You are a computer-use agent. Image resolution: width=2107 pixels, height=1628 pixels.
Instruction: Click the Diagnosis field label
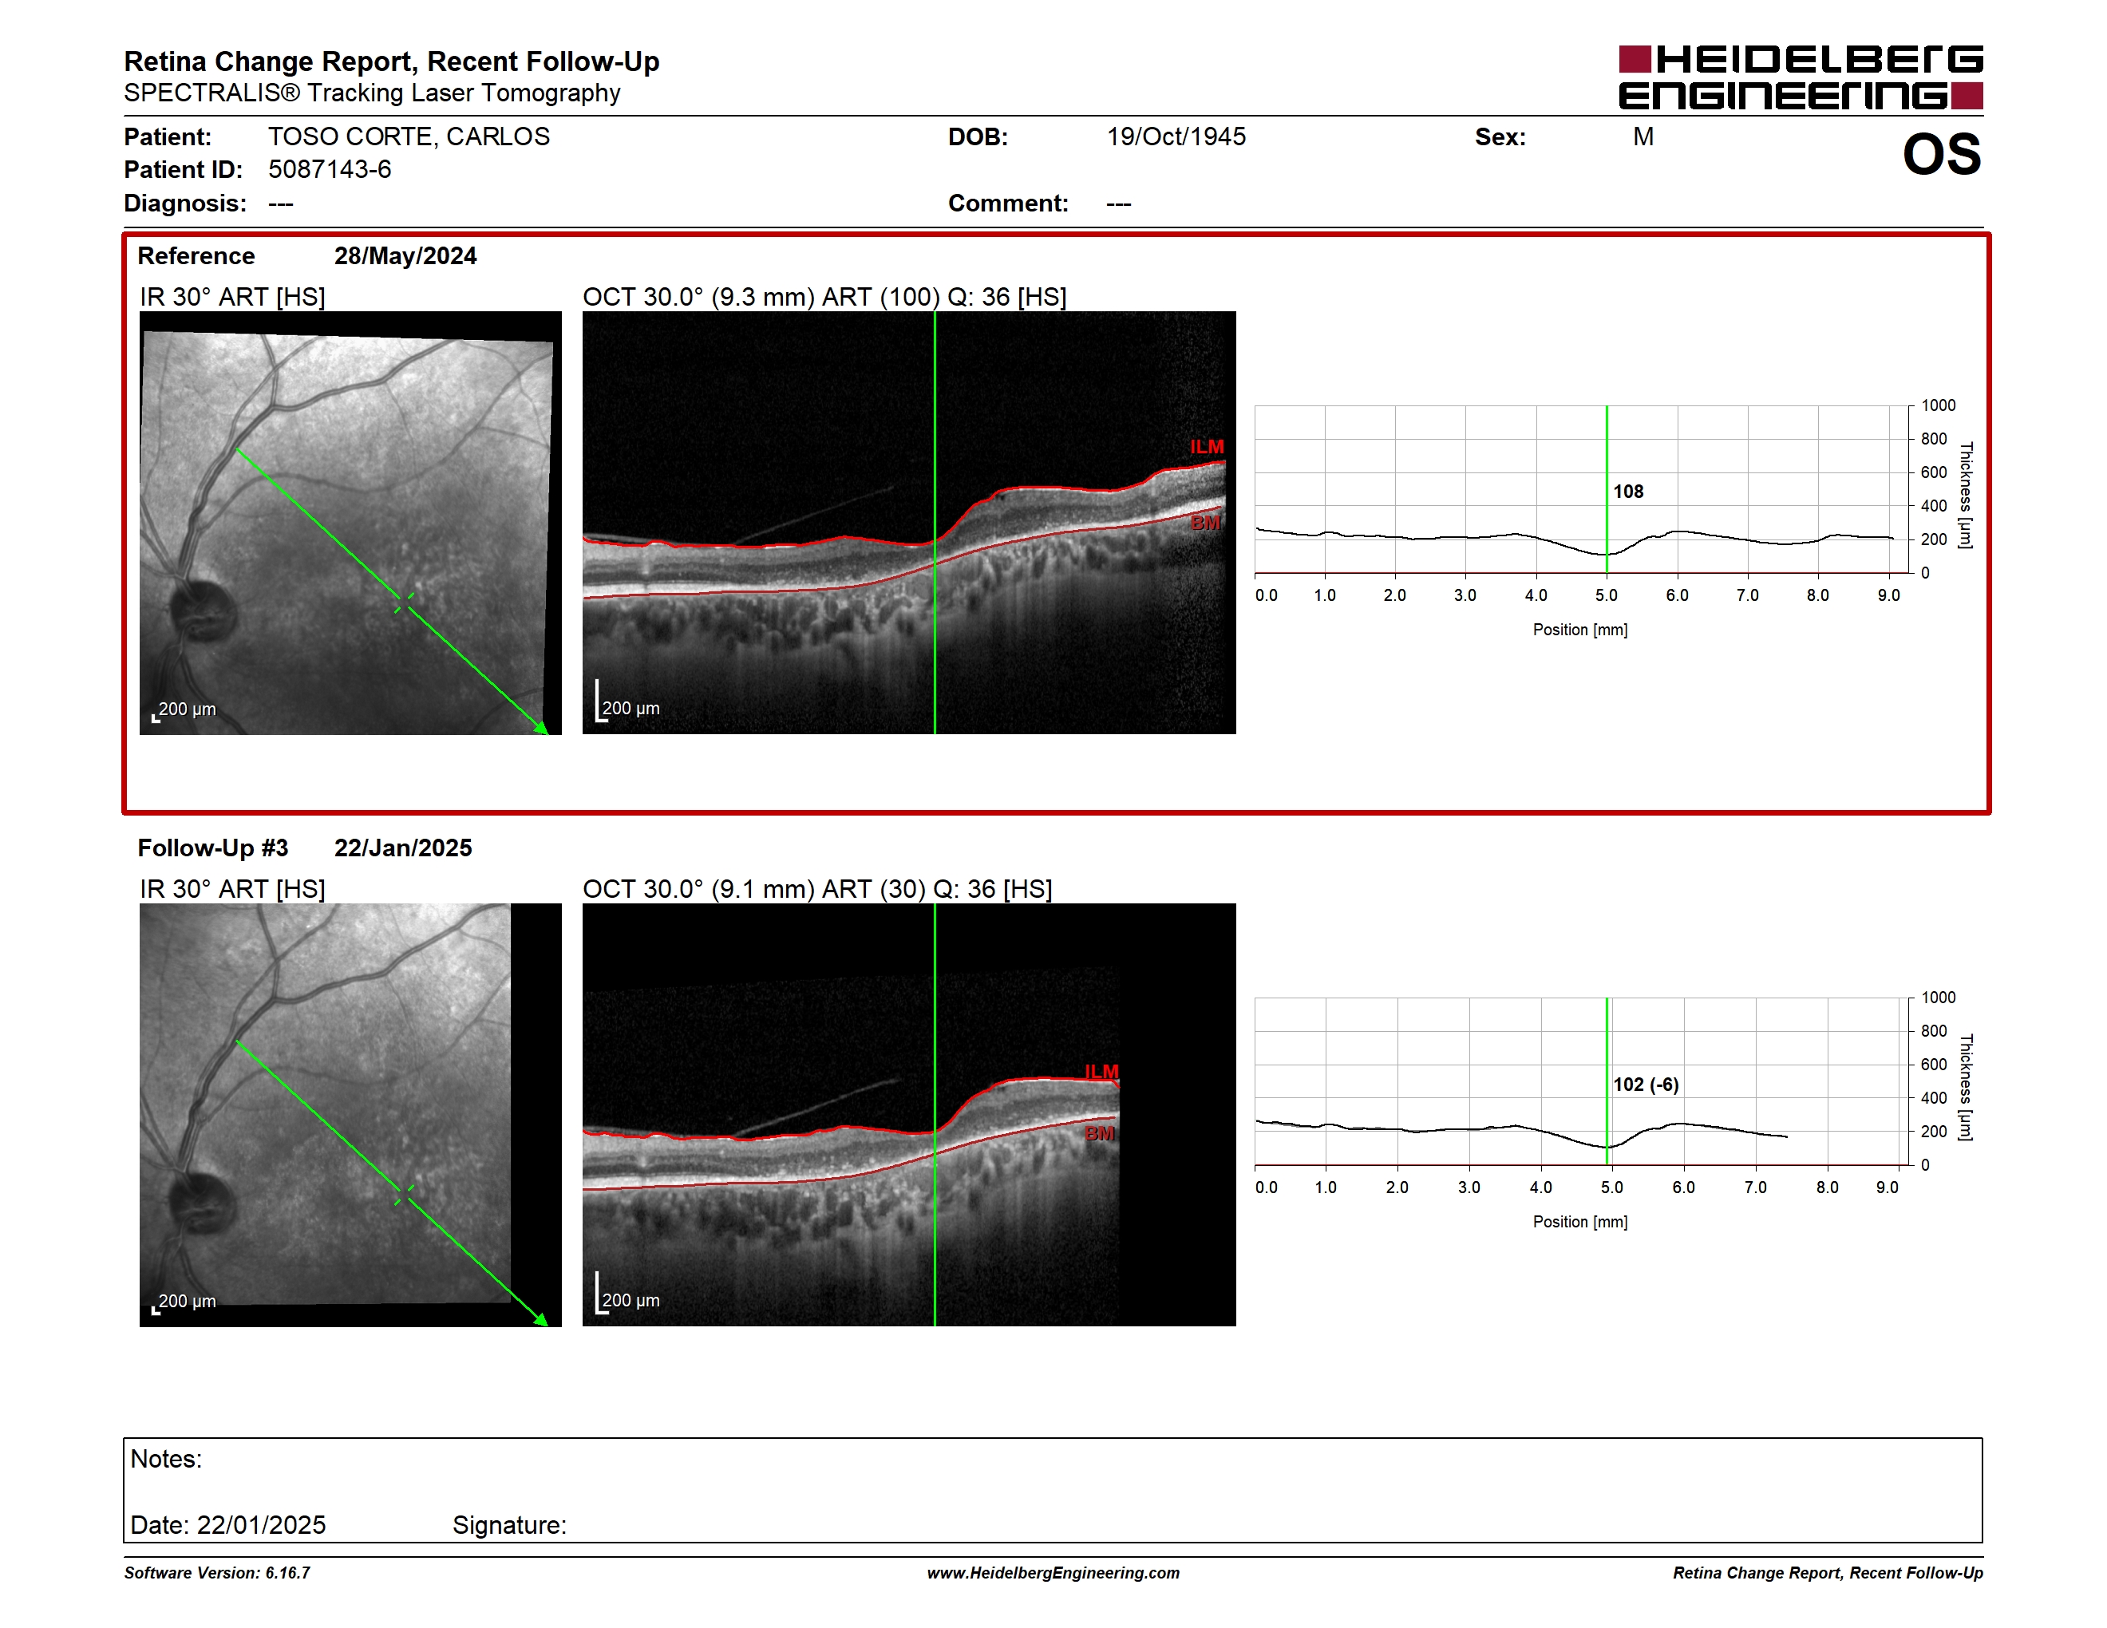click(x=185, y=203)
